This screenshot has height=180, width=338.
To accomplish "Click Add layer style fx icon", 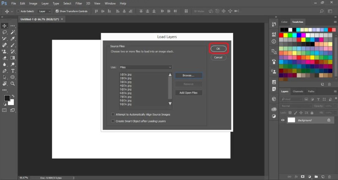I will [296, 177].
